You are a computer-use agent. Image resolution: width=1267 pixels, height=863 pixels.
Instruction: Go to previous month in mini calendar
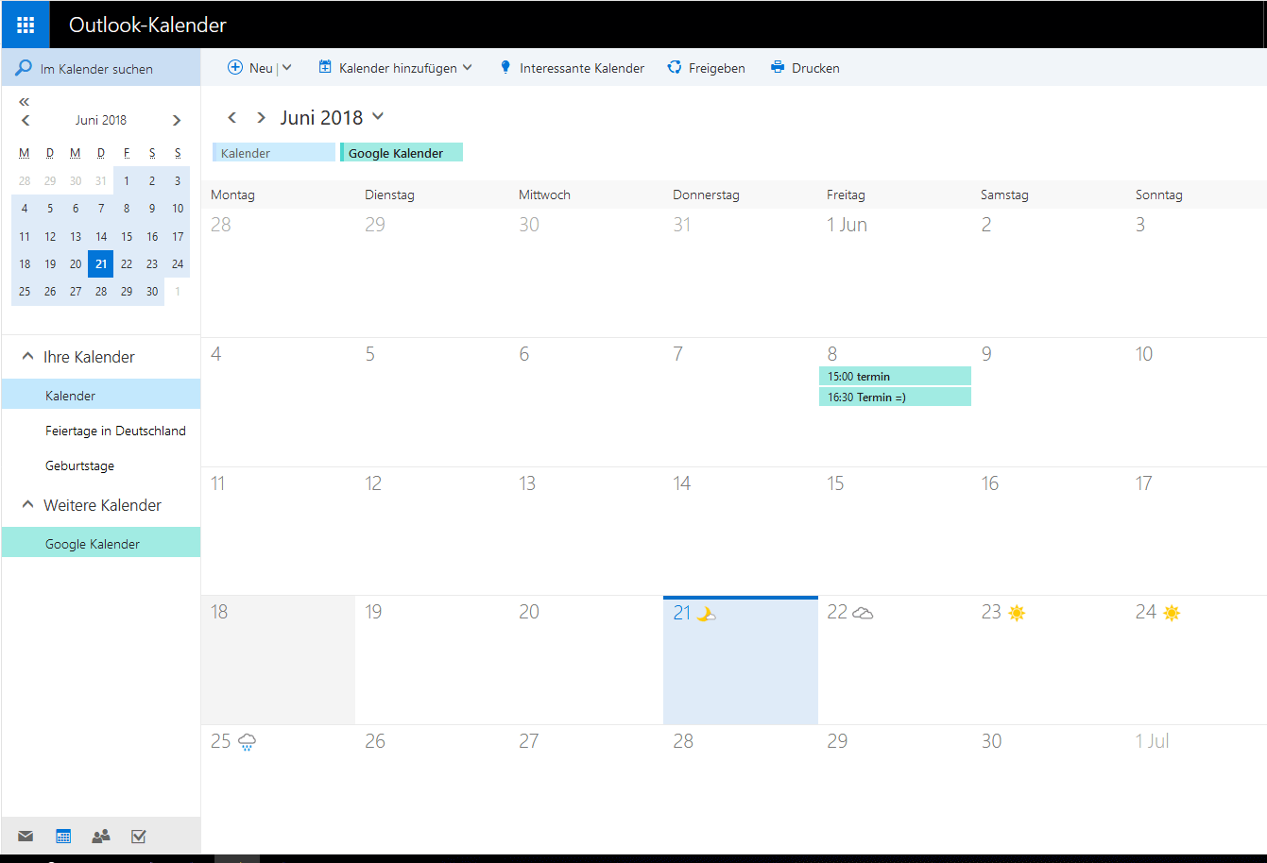click(x=26, y=120)
